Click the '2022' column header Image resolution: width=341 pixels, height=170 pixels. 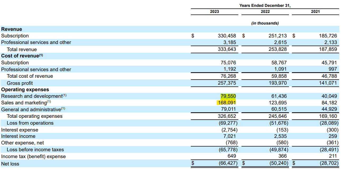265,12
